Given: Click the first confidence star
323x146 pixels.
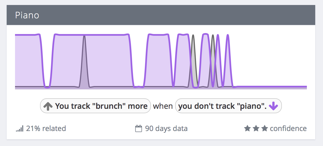Looking at the screenshot, I should coord(247,129).
